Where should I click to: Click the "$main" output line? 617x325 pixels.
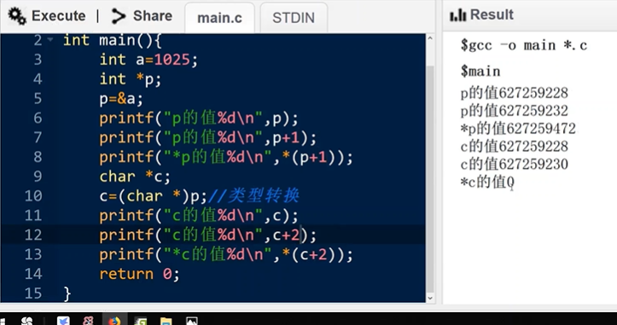480,71
